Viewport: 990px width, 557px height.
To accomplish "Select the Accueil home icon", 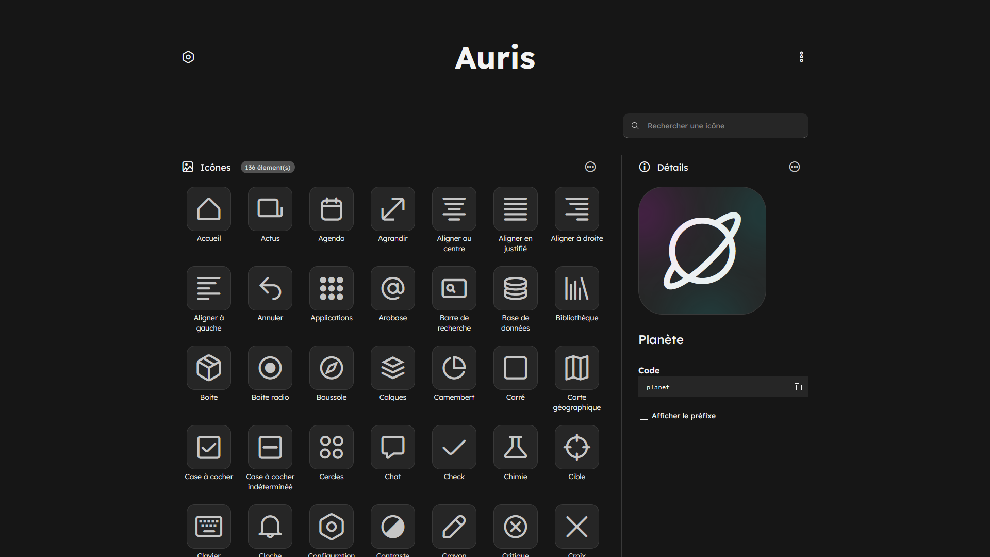I will [x=209, y=209].
